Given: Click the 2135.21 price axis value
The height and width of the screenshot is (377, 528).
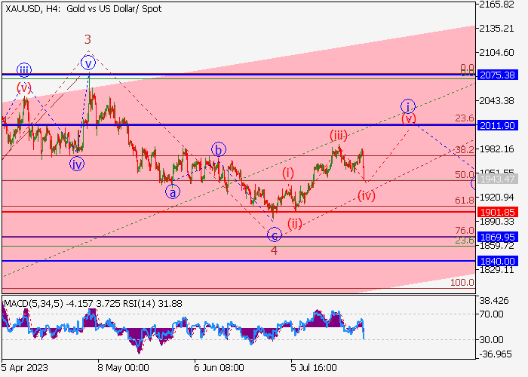Looking at the screenshot, I should 496,29.
